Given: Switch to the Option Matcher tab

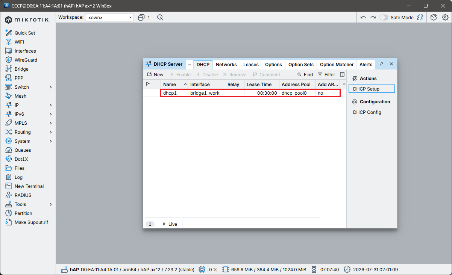Looking at the screenshot, I should (x=337, y=64).
